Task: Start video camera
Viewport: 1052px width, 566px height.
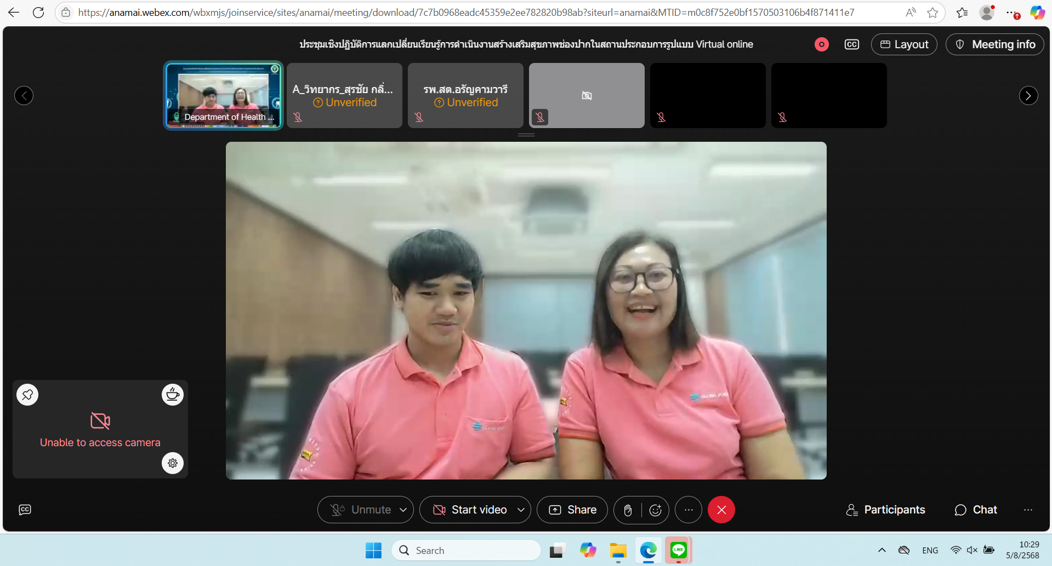Action: tap(470, 510)
